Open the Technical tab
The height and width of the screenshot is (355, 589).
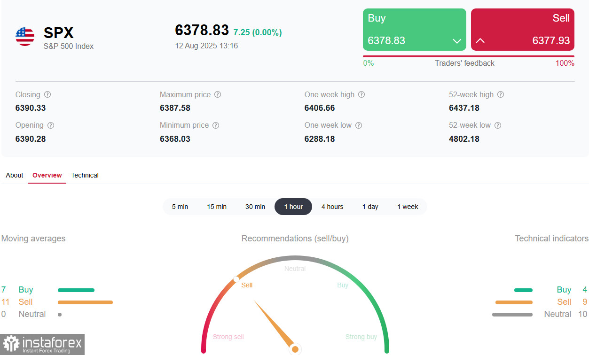point(85,175)
